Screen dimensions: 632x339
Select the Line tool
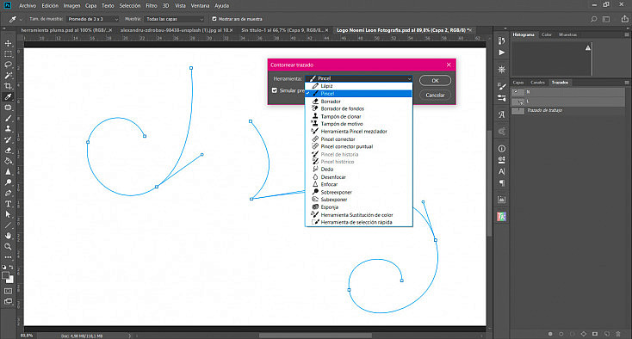pos(8,225)
